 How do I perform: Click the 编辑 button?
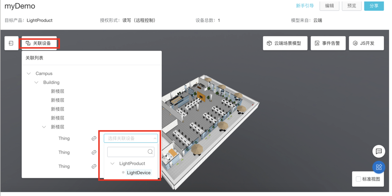coord(329,6)
